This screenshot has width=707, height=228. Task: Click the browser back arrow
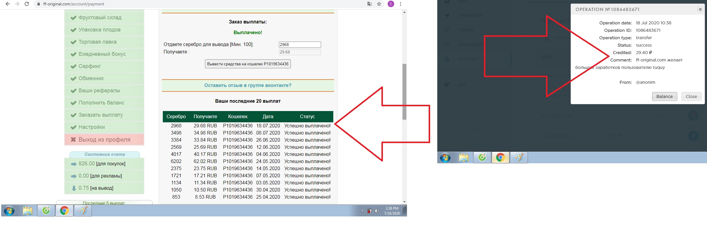8,4
